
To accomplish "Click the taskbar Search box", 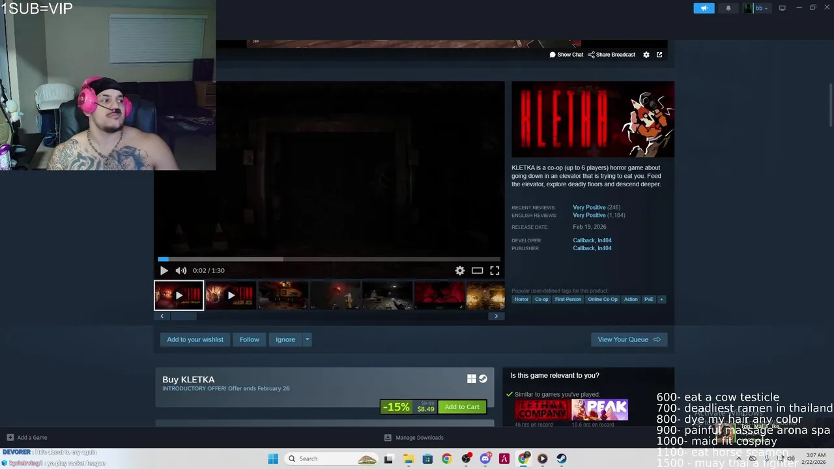I will pyautogui.click(x=332, y=459).
